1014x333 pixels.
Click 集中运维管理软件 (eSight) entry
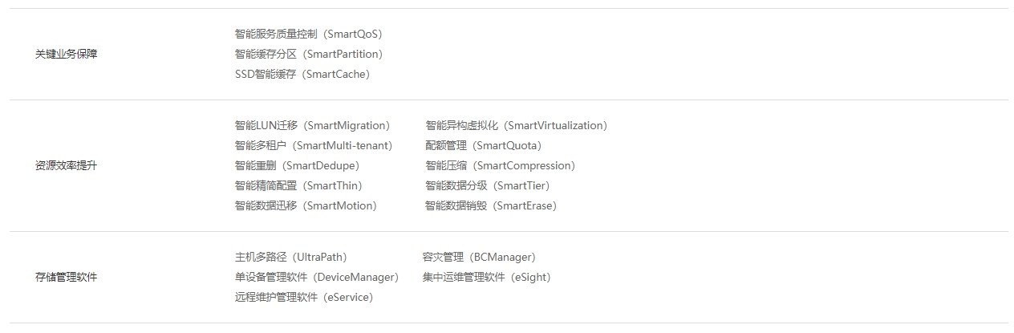[487, 278]
